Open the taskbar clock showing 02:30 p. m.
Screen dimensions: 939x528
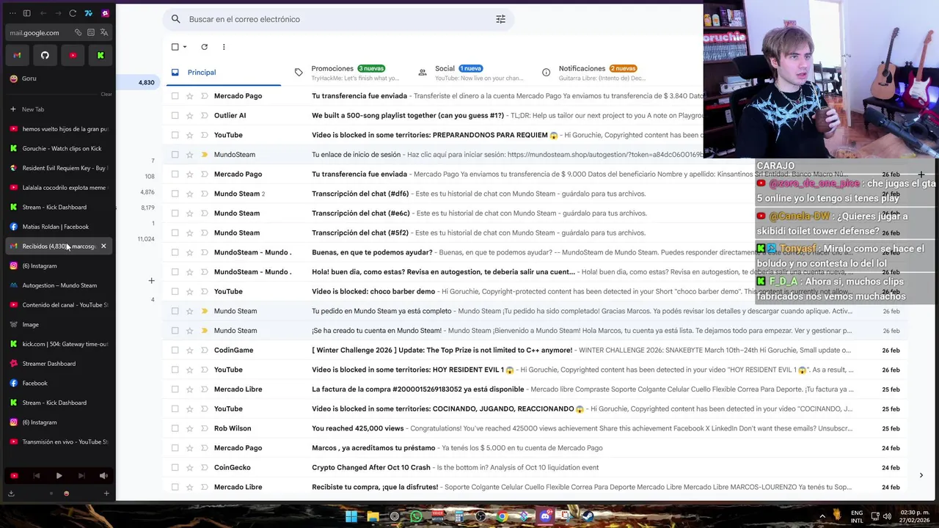[914, 516]
